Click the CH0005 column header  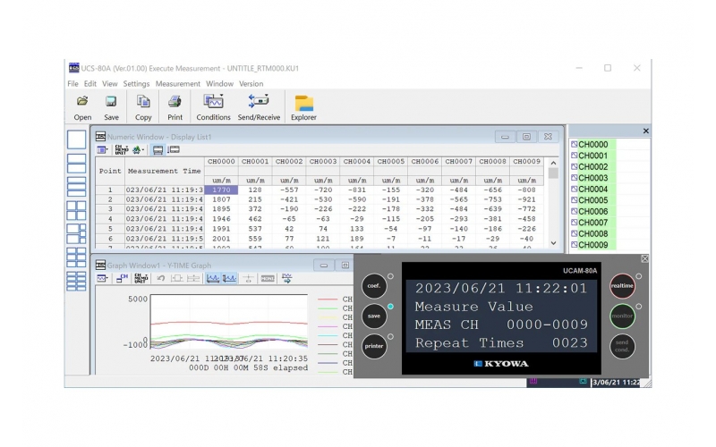tap(390, 162)
